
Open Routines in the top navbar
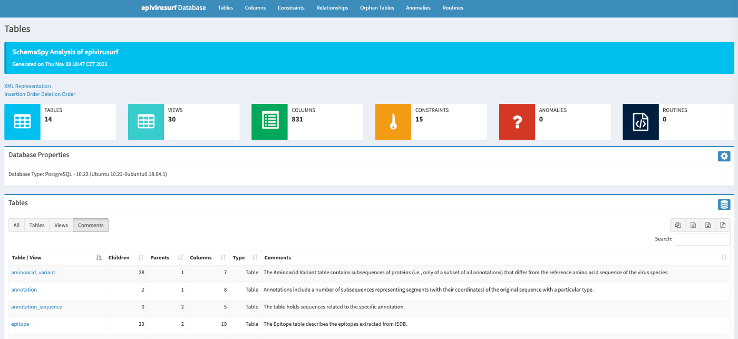(453, 8)
